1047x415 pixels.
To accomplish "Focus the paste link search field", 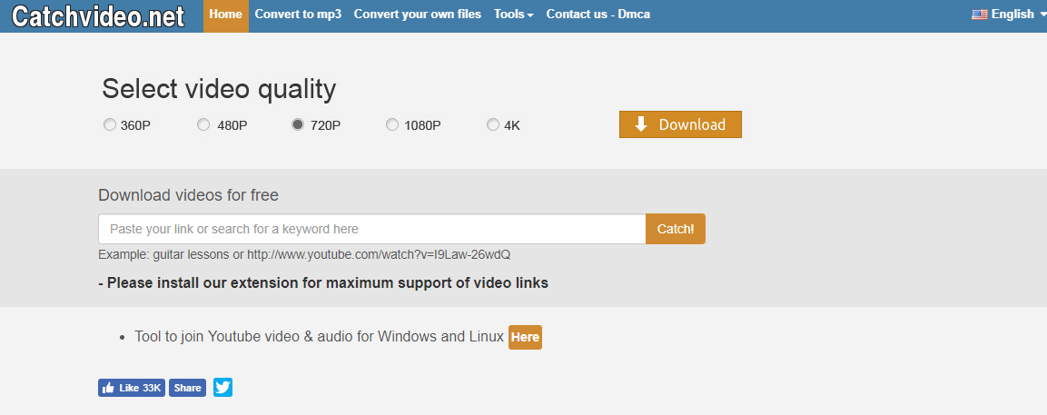I will (x=371, y=229).
